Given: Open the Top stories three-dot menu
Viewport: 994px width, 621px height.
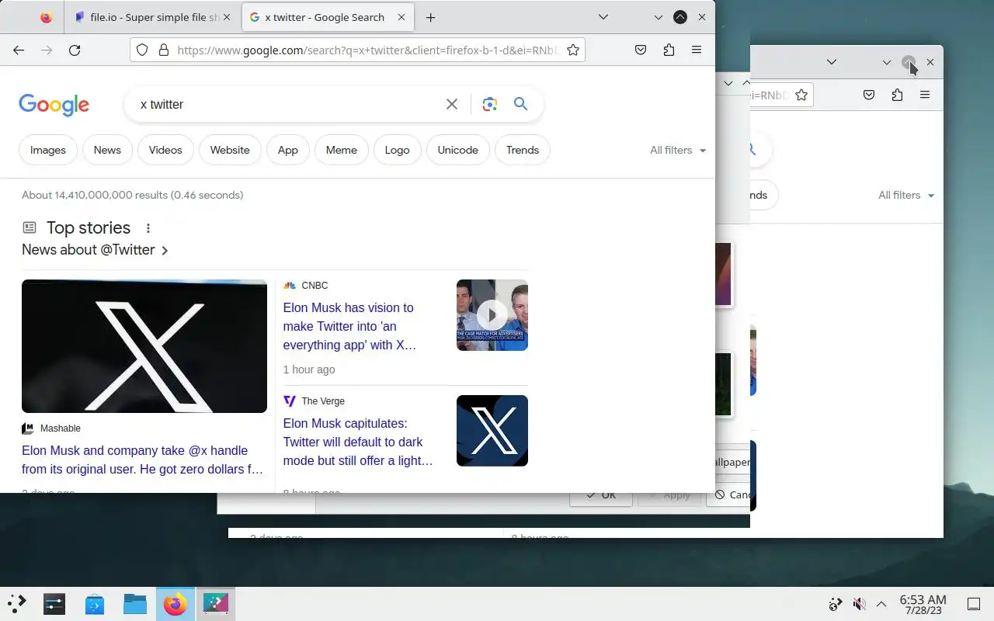Looking at the screenshot, I should pos(148,228).
